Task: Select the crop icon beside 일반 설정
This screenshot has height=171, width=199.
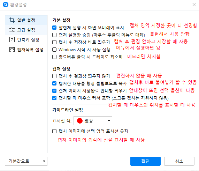Action: tap(12, 20)
